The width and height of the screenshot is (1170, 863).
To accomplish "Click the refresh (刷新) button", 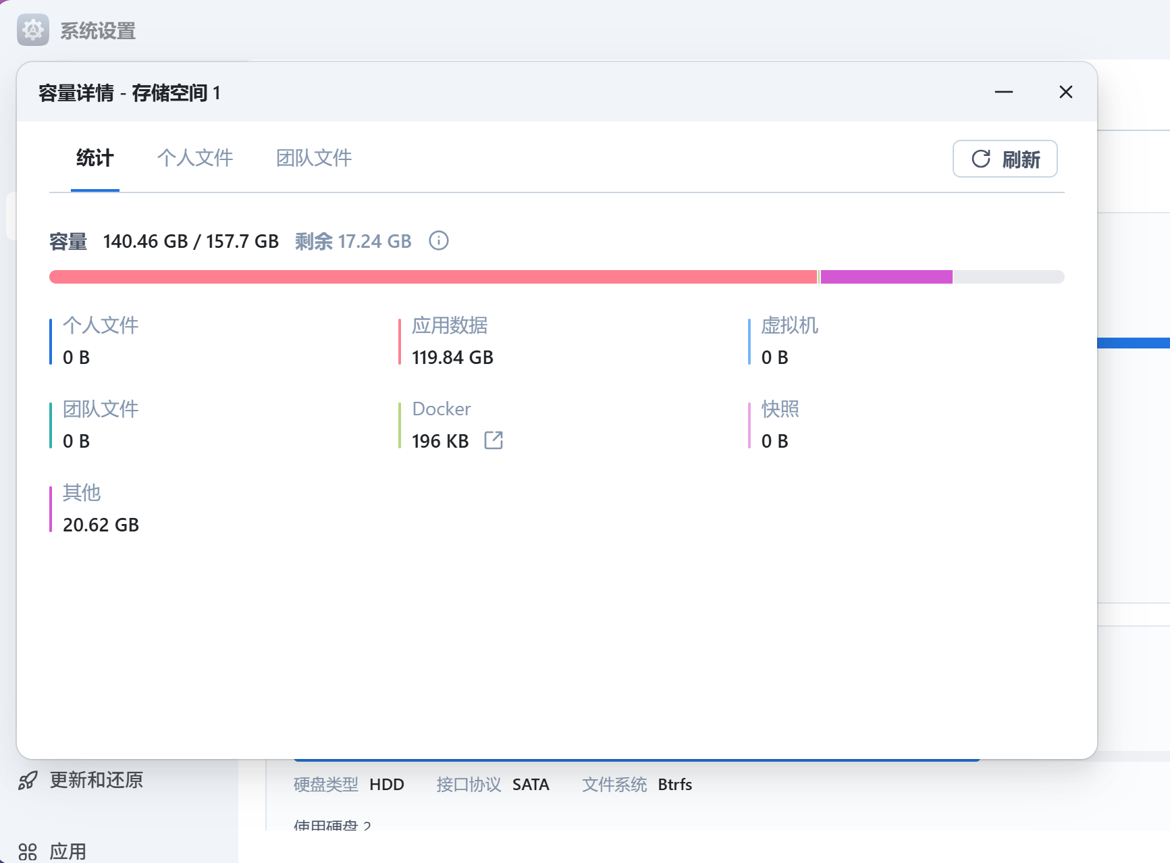I will 1005,159.
